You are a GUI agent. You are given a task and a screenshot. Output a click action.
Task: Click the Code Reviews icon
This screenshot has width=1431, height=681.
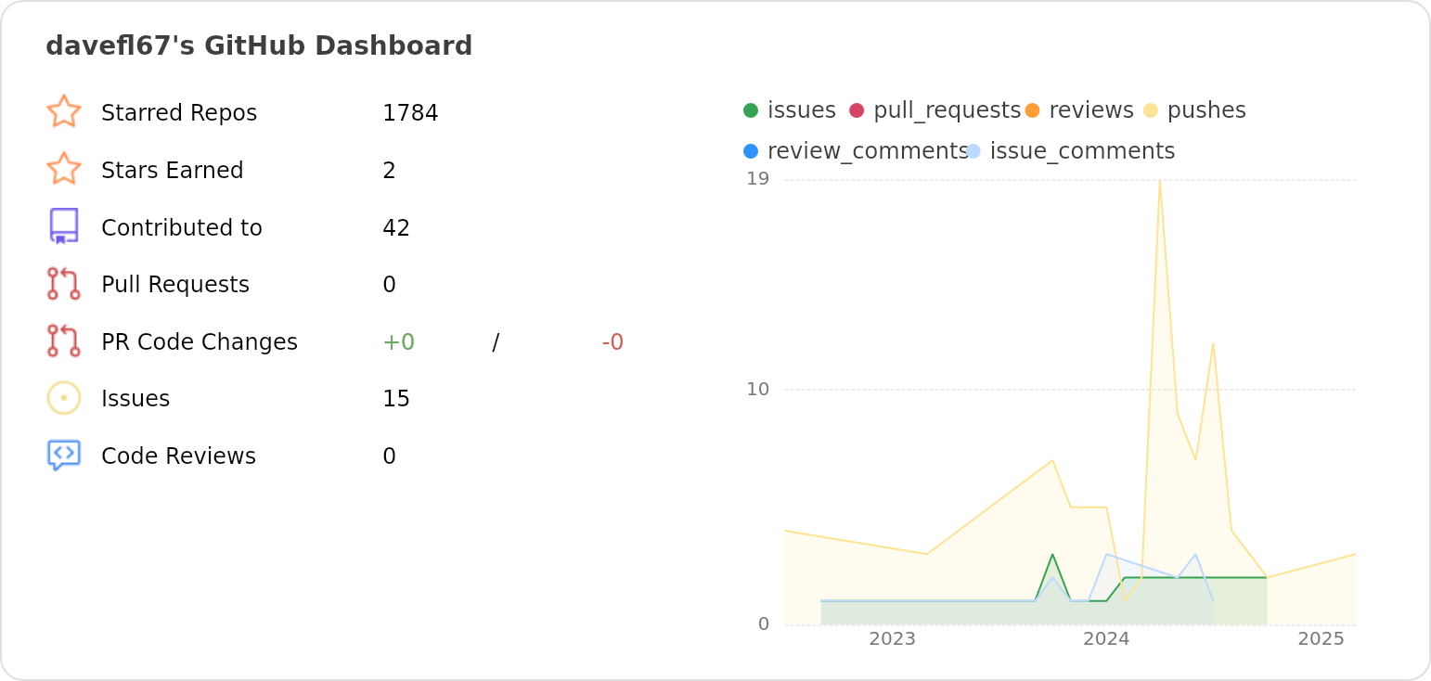coord(64,456)
